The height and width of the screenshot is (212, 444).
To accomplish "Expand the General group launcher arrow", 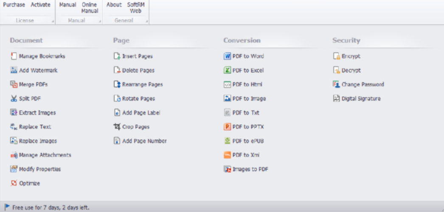I will tap(147, 22).
